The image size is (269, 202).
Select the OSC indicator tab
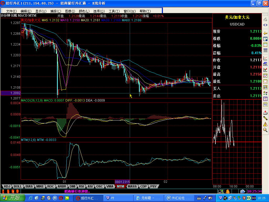point(99,186)
